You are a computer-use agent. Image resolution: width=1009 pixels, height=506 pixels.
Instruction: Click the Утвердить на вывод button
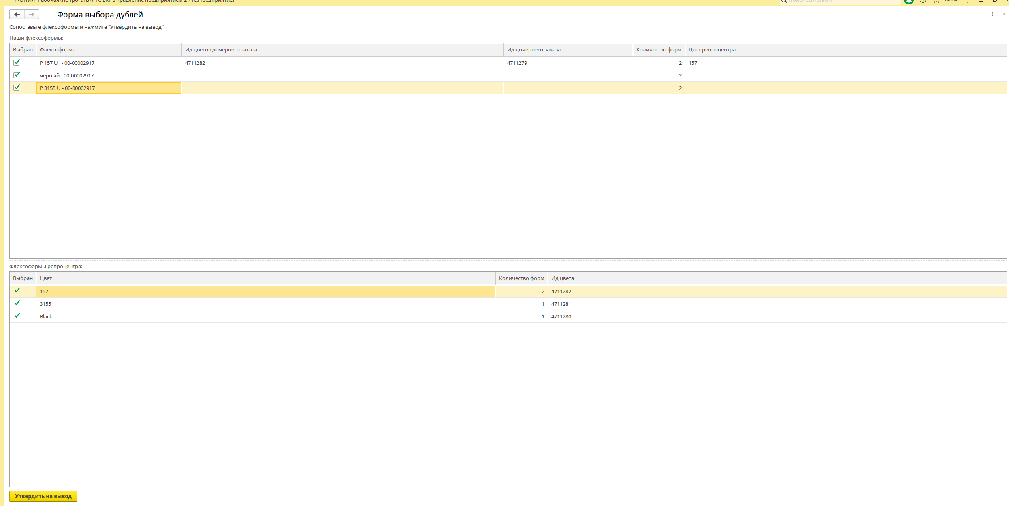tap(43, 496)
